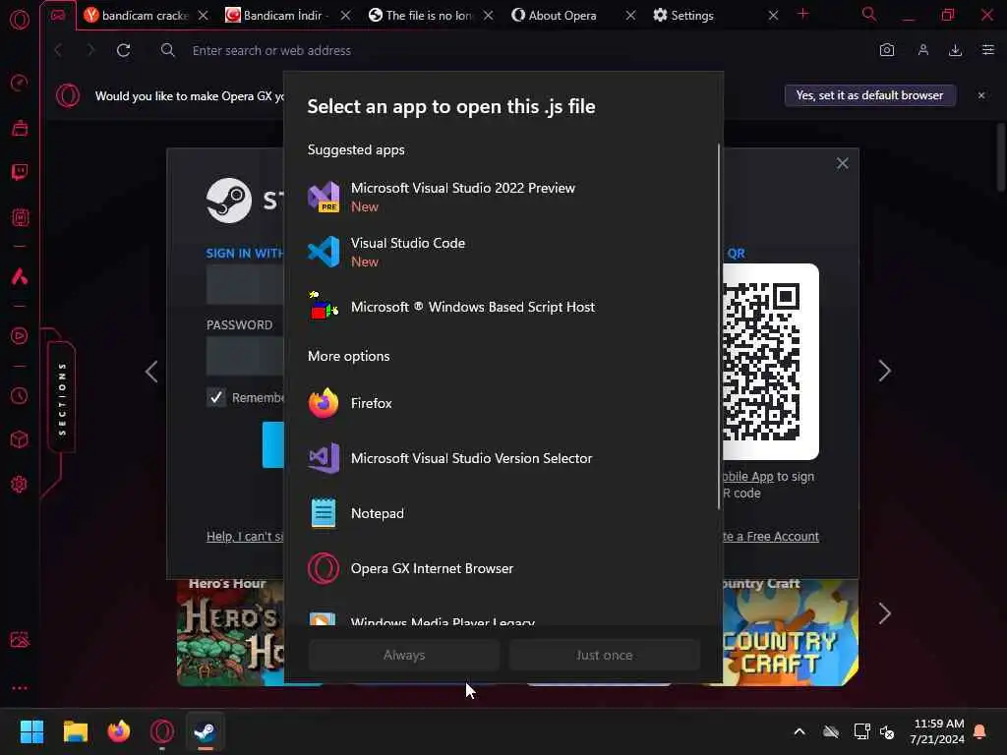Image resolution: width=1007 pixels, height=755 pixels.
Task: Open History clock icon in sidebar
Action: click(x=20, y=395)
